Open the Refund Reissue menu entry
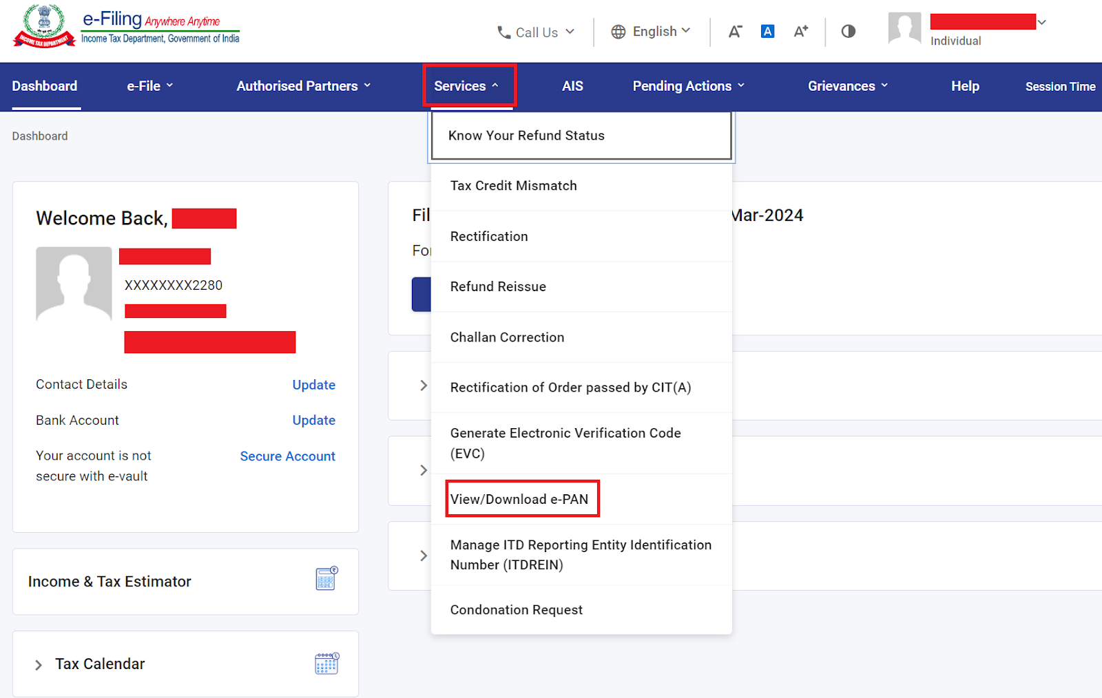The width and height of the screenshot is (1102, 698). pos(498,286)
